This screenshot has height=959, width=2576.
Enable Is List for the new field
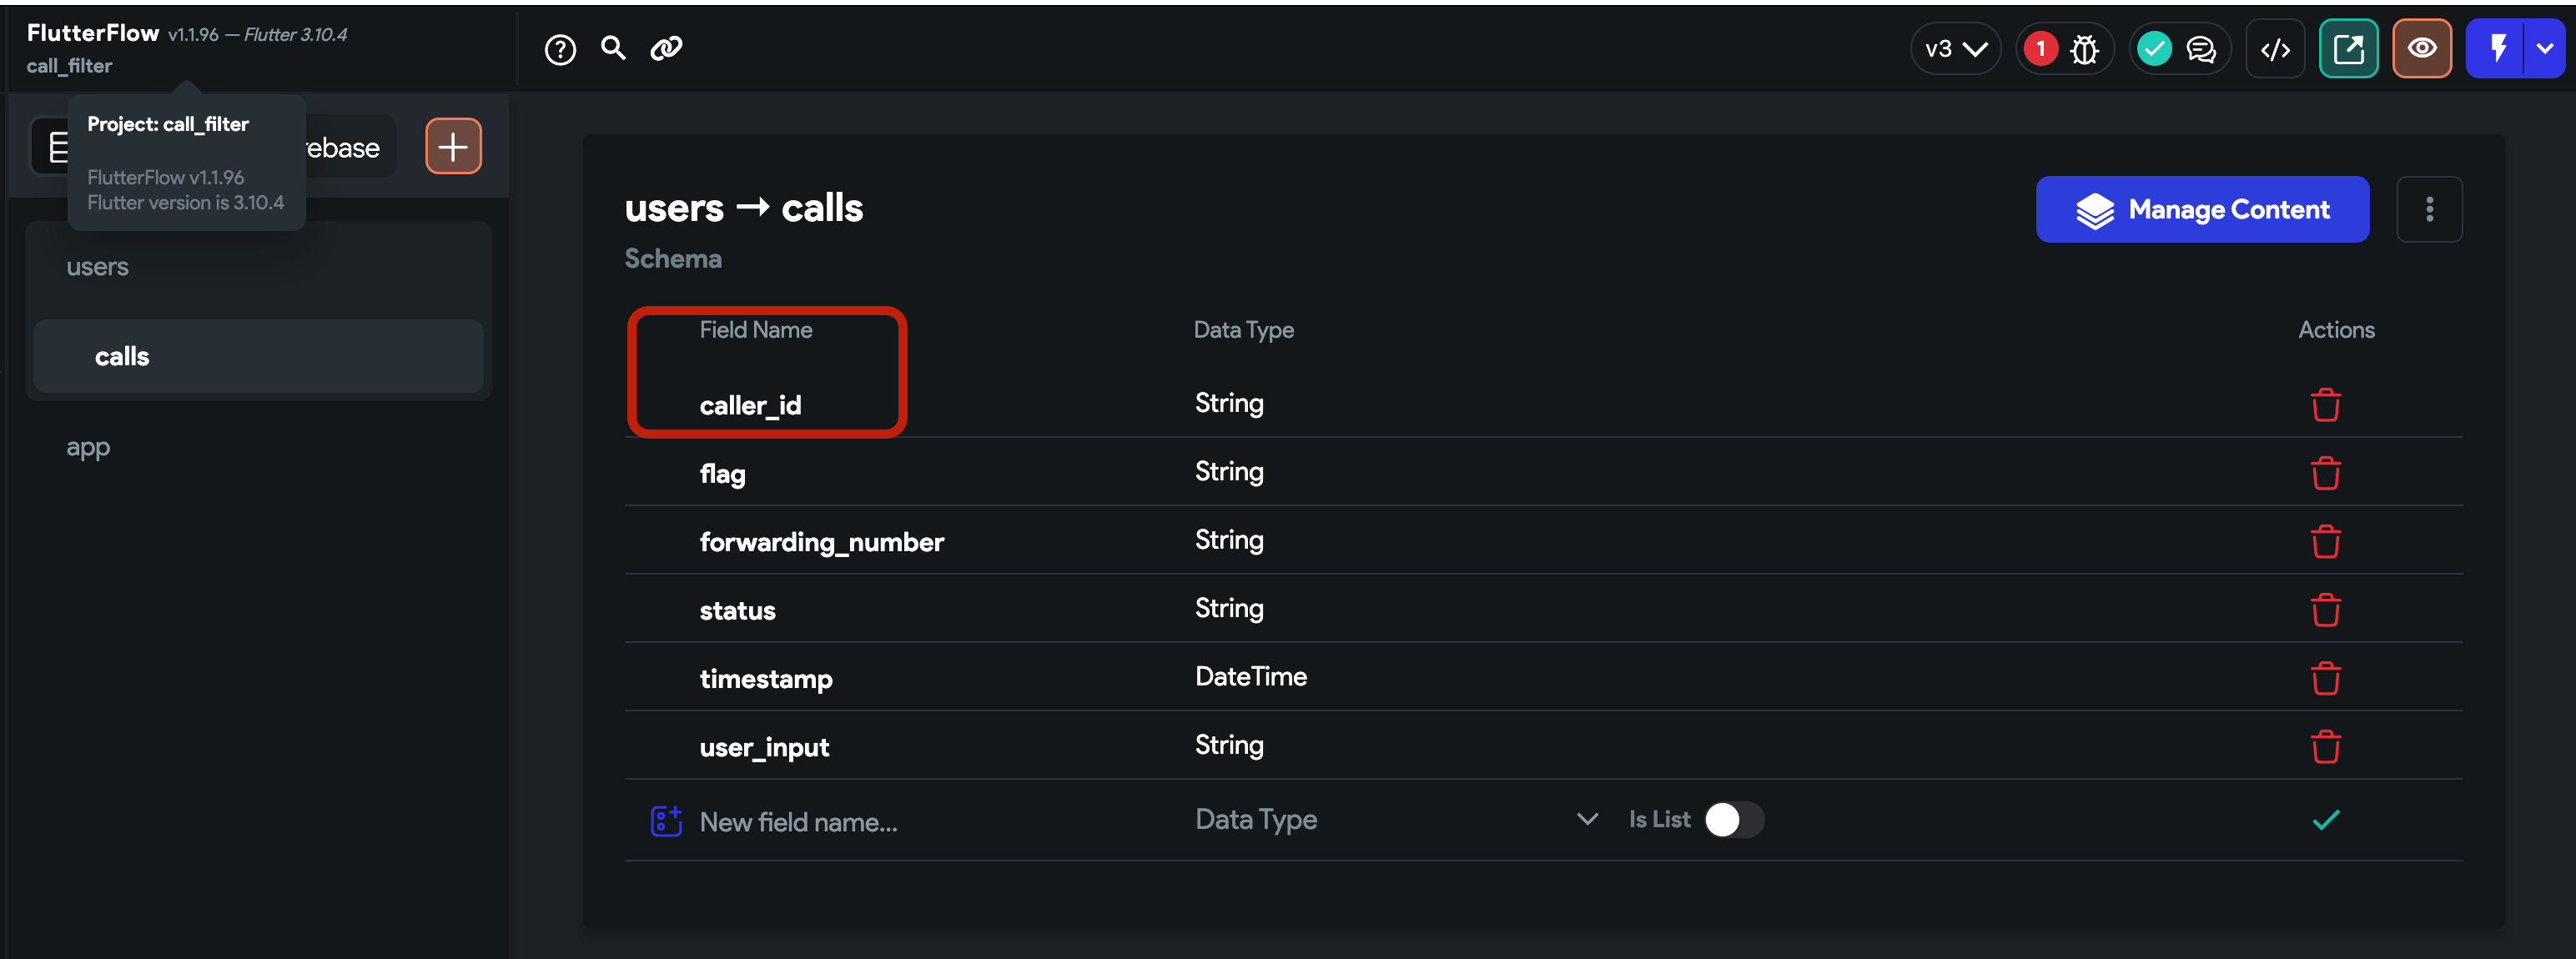1733,820
